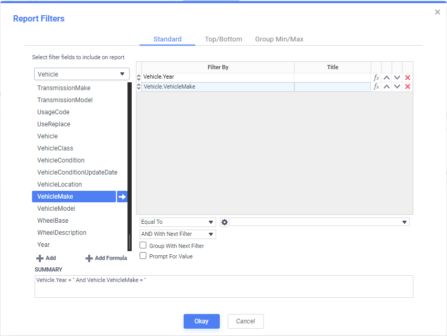The image size is (447, 336).
Task: Open the Vehicle category dropdown
Action: [82, 74]
